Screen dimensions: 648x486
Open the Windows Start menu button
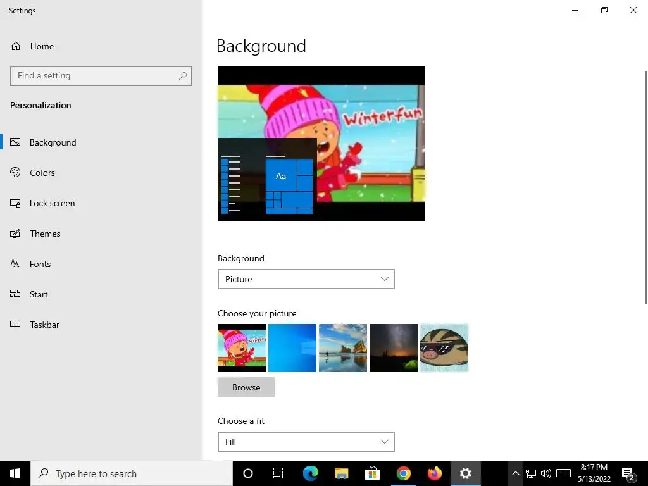point(15,473)
